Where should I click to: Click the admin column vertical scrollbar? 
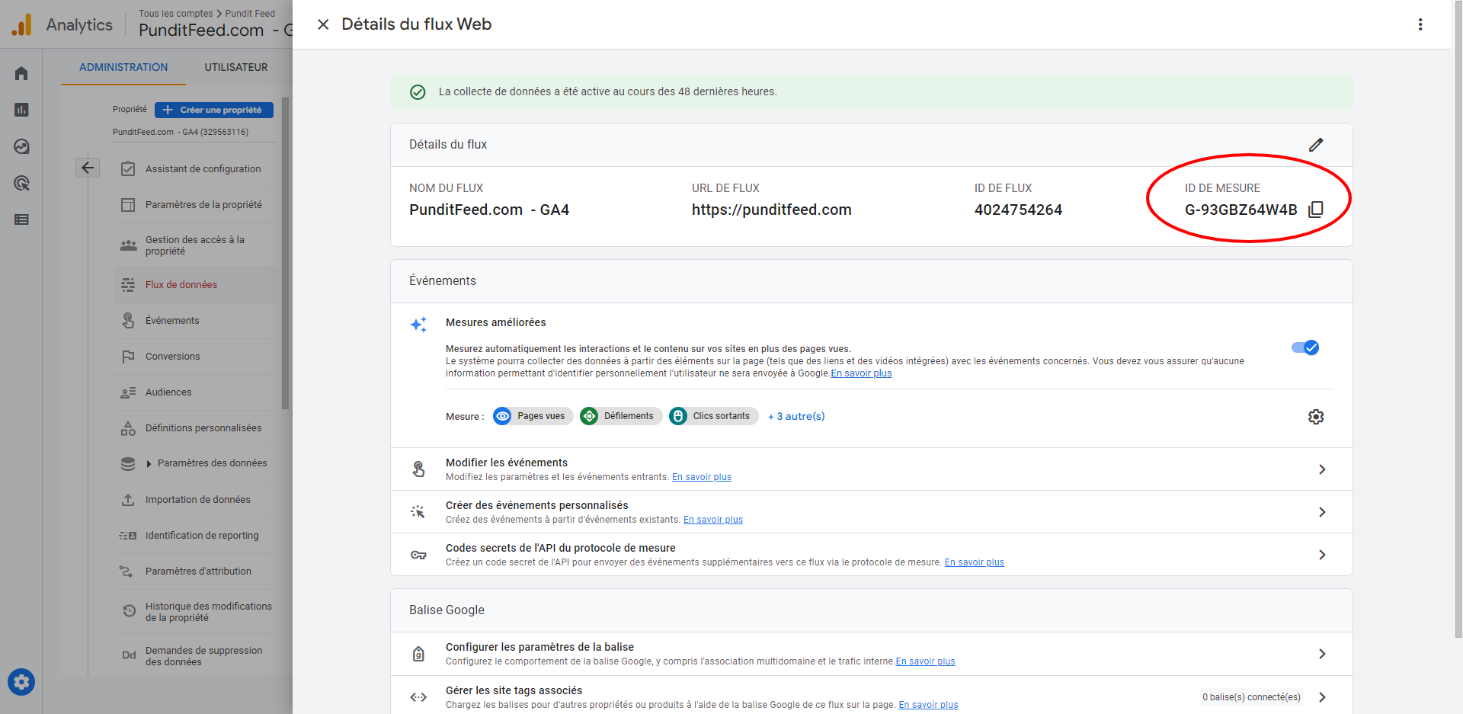coord(286,251)
